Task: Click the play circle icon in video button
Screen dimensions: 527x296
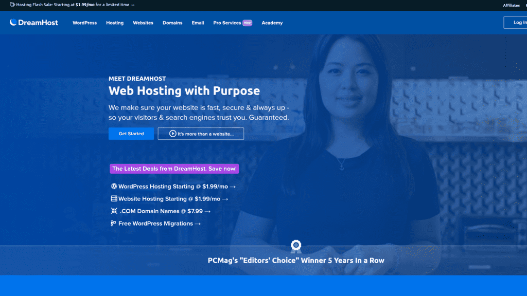Action: [x=172, y=134]
